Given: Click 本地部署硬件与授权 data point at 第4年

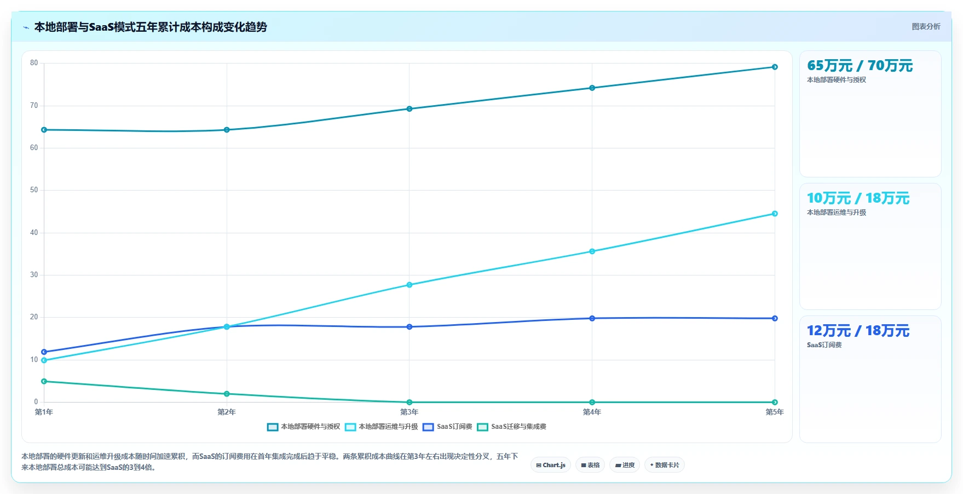Looking at the screenshot, I should 592,88.
